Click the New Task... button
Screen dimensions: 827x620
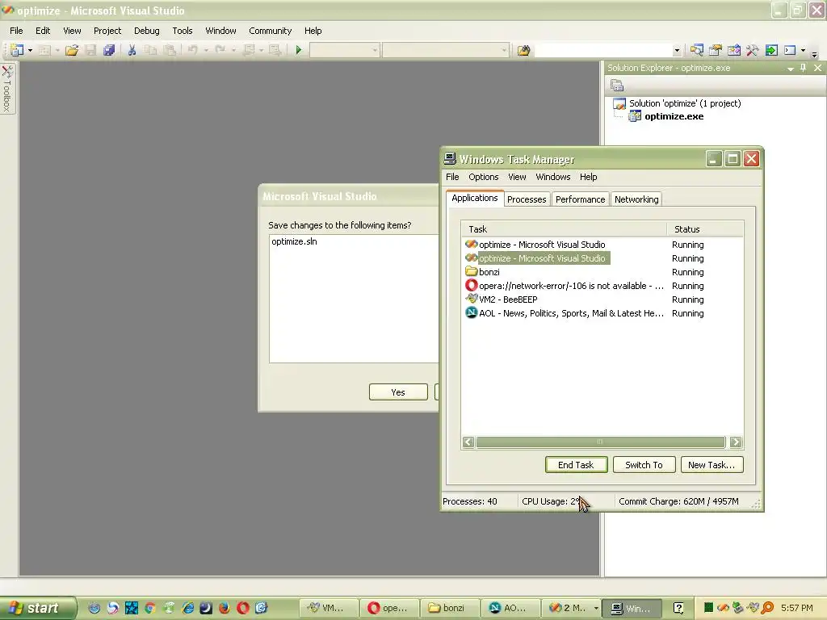point(712,464)
